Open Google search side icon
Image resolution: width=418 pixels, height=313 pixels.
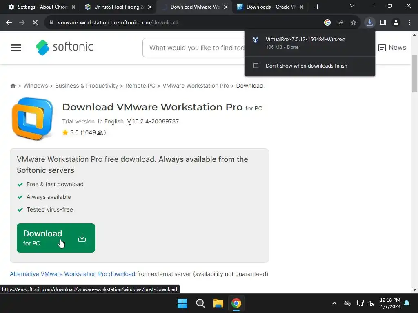pyautogui.click(x=327, y=23)
